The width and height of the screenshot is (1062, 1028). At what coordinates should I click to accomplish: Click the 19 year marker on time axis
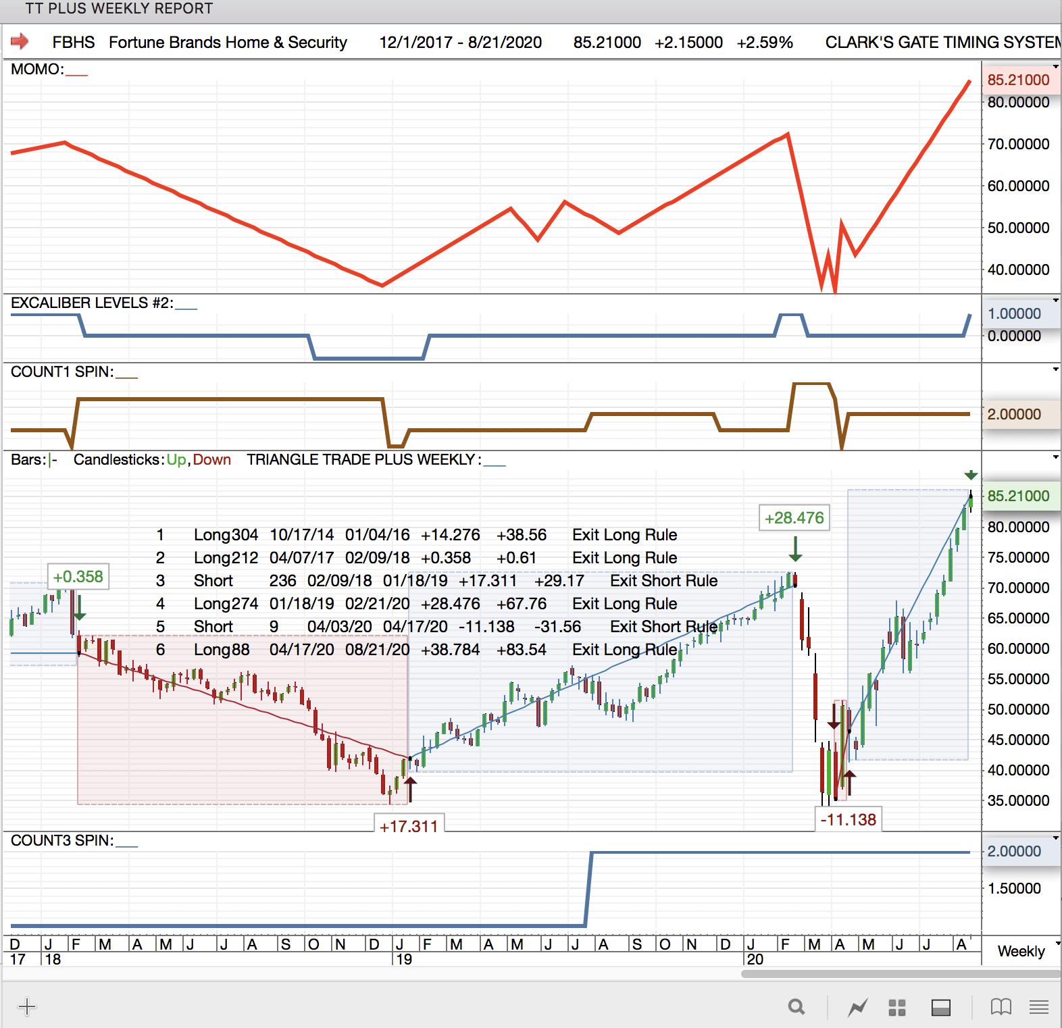point(404,959)
